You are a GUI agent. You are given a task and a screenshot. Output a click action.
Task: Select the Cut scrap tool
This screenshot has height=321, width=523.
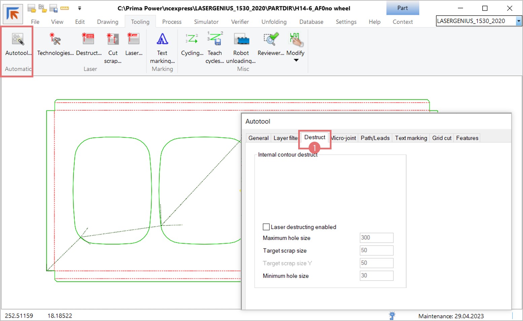click(x=113, y=40)
